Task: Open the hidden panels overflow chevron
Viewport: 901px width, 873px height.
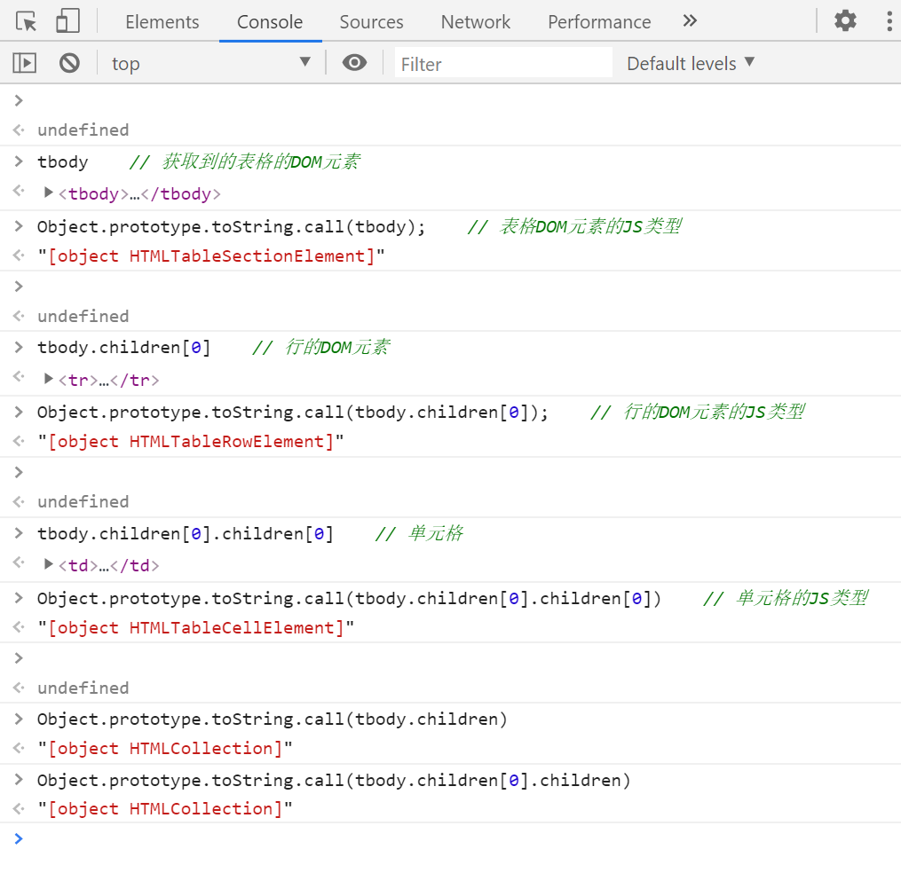Action: (690, 20)
